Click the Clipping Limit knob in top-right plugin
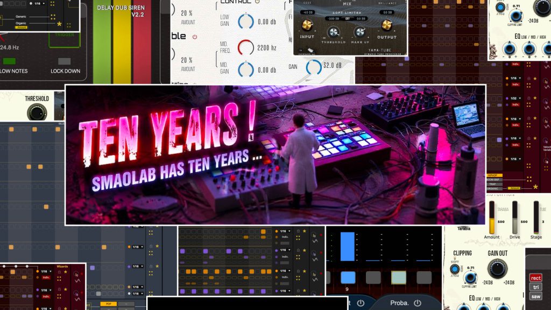The image size is (551, 310). [x=515, y=16]
